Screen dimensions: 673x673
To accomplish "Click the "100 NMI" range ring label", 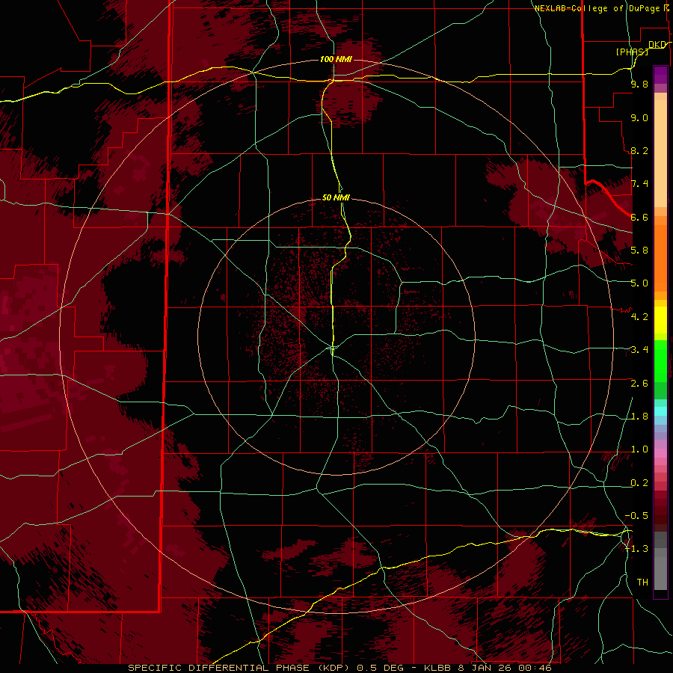I will (x=336, y=59).
